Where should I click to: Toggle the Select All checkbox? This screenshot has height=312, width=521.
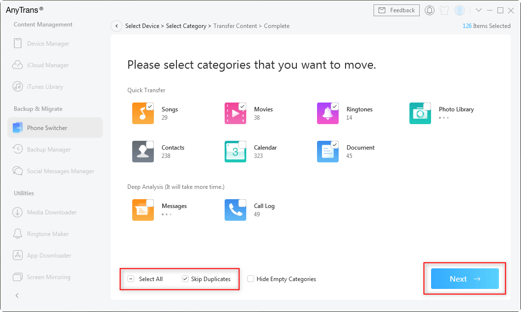131,279
